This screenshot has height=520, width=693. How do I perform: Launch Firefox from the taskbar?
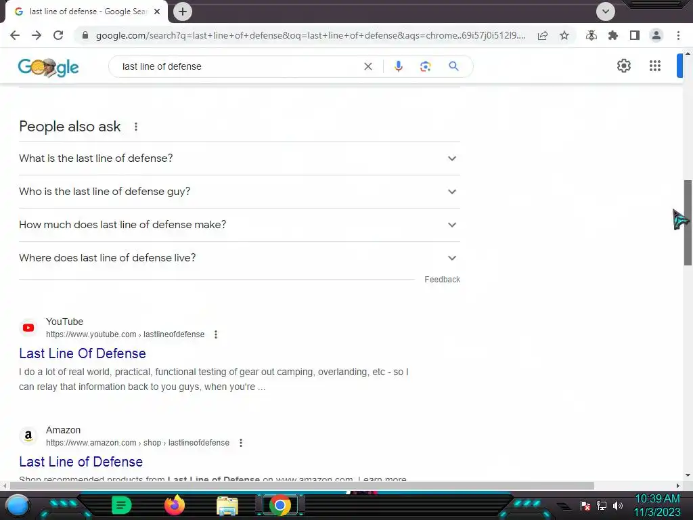pos(175,505)
